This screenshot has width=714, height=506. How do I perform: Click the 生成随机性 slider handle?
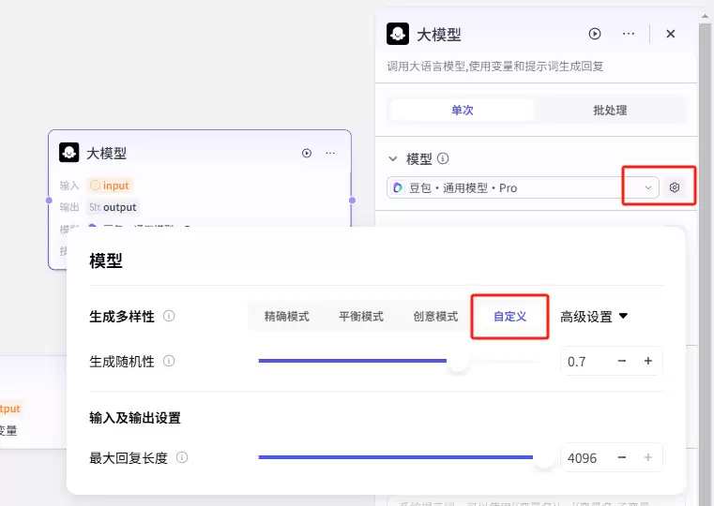[x=458, y=362]
